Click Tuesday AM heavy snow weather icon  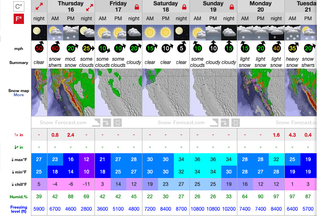(292, 33)
